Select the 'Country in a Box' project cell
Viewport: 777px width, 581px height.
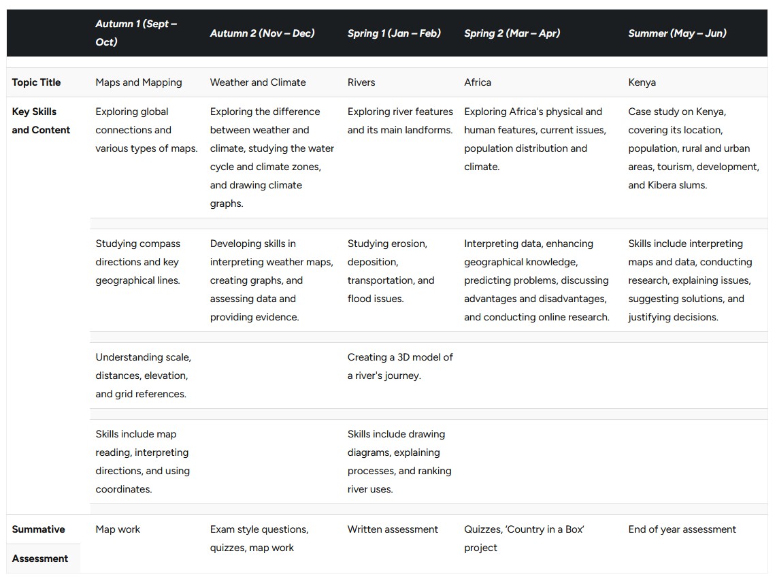pos(524,538)
